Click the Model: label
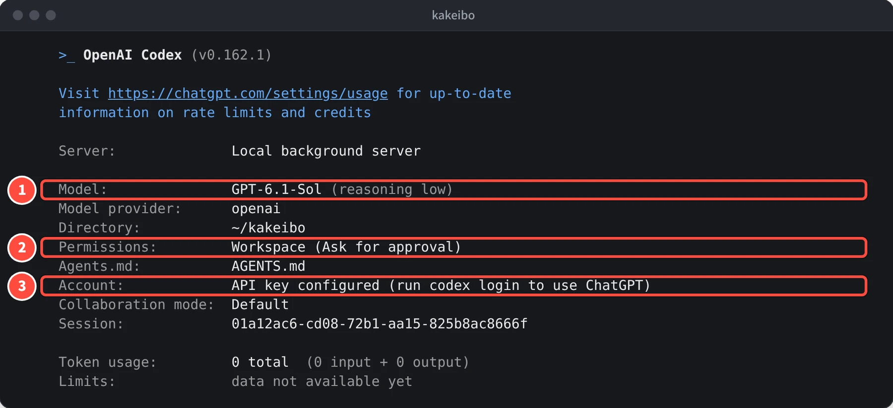This screenshot has width=893, height=408. (83, 189)
